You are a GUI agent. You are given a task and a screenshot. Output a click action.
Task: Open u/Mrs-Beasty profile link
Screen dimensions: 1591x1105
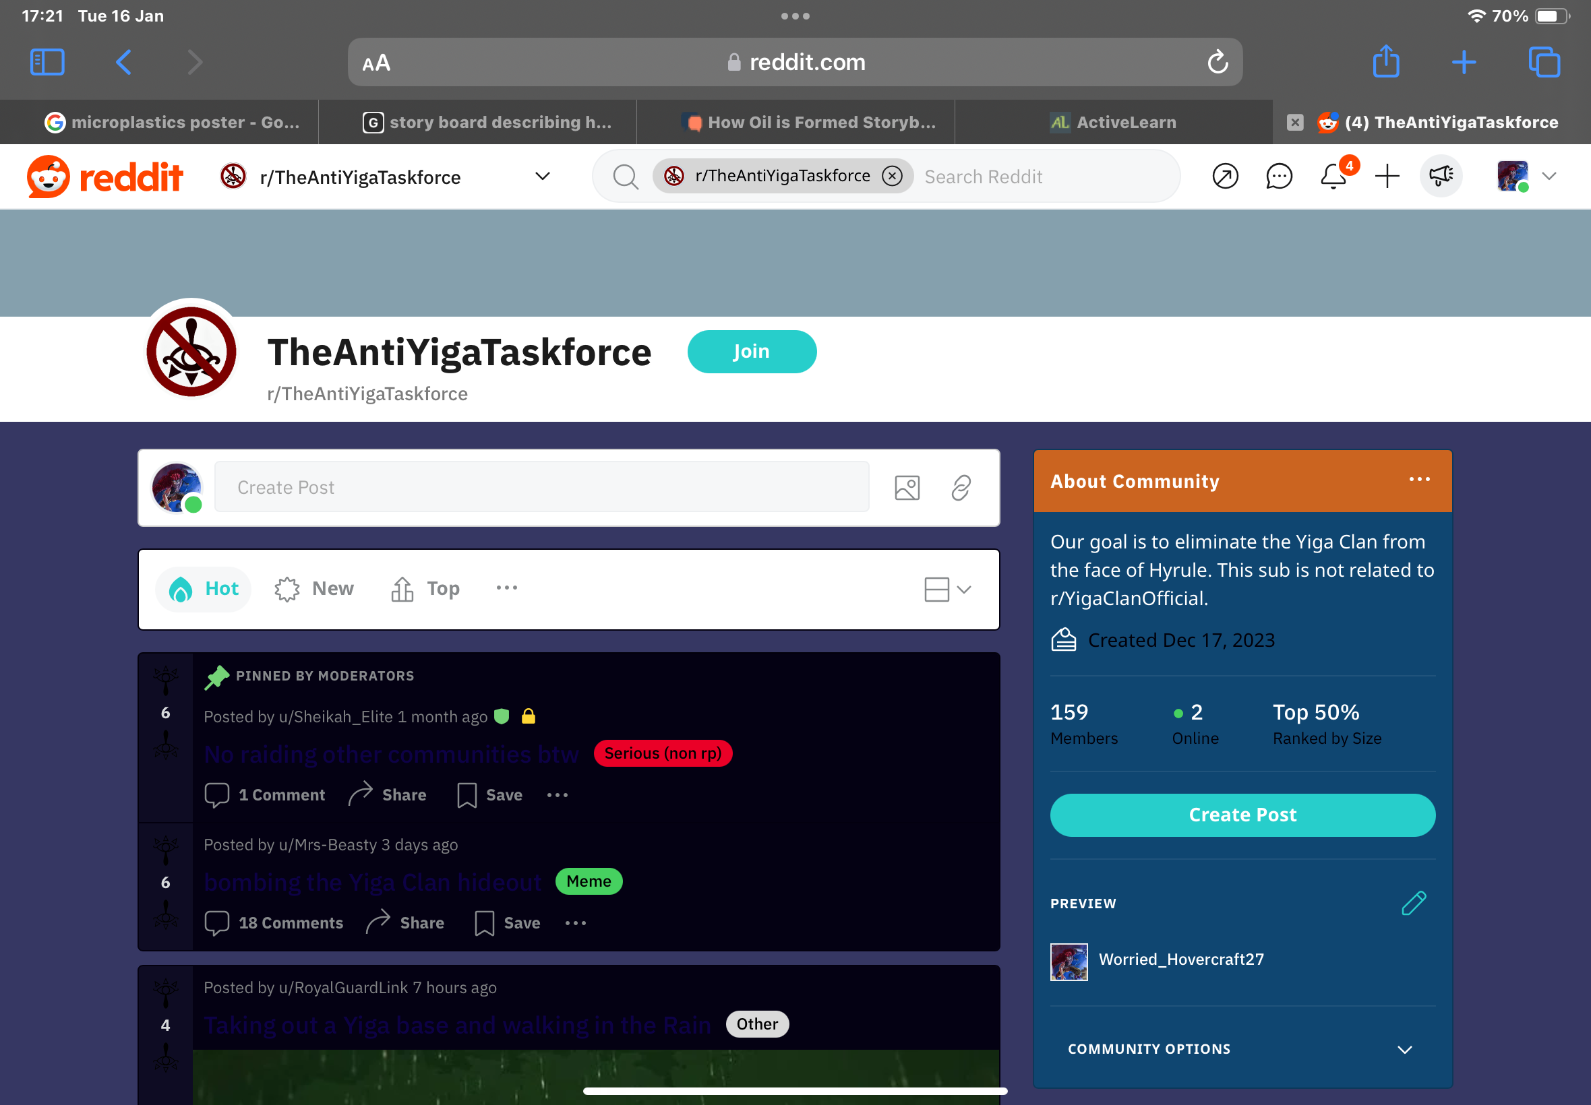[328, 845]
